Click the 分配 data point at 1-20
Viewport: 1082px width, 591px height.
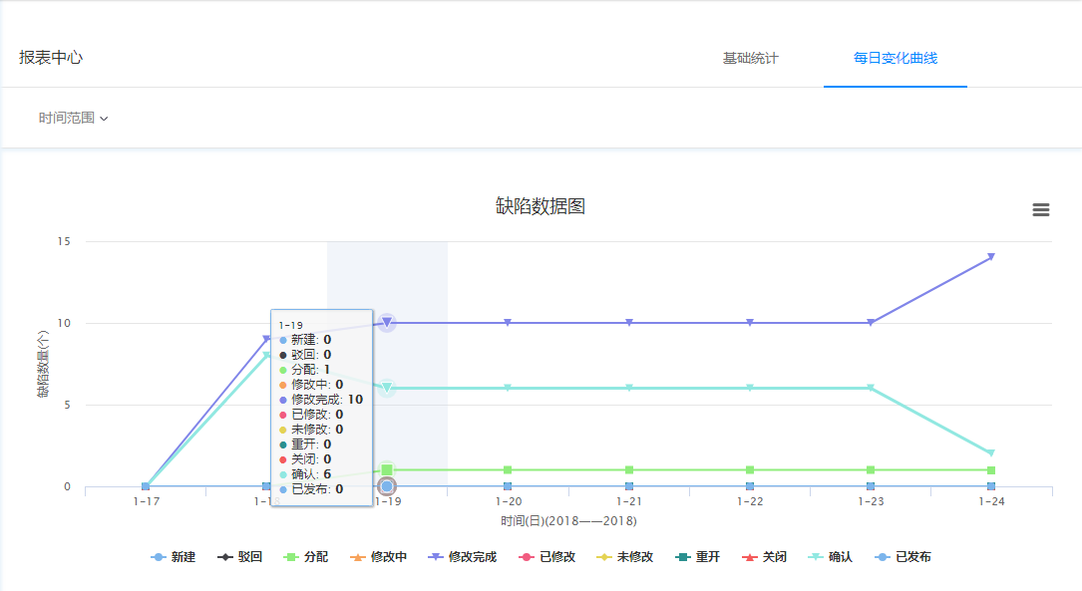508,469
